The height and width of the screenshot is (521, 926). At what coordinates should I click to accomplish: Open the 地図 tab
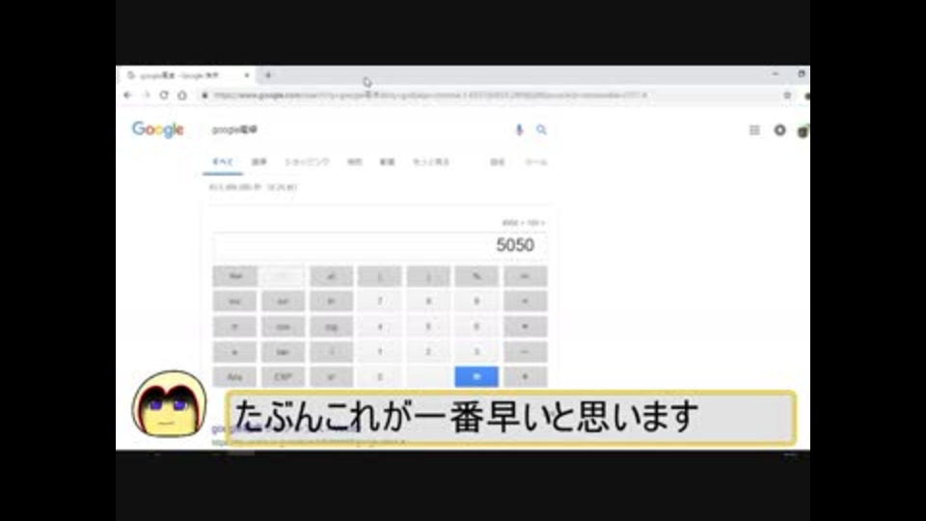coord(354,162)
